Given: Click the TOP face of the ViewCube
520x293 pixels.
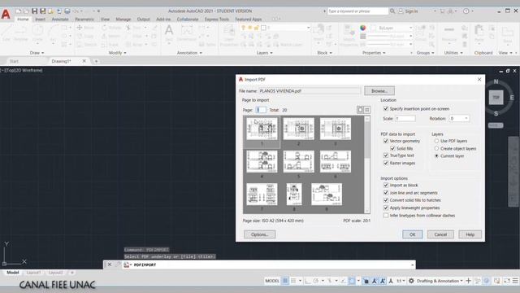Looking at the screenshot, I should tap(496, 98).
